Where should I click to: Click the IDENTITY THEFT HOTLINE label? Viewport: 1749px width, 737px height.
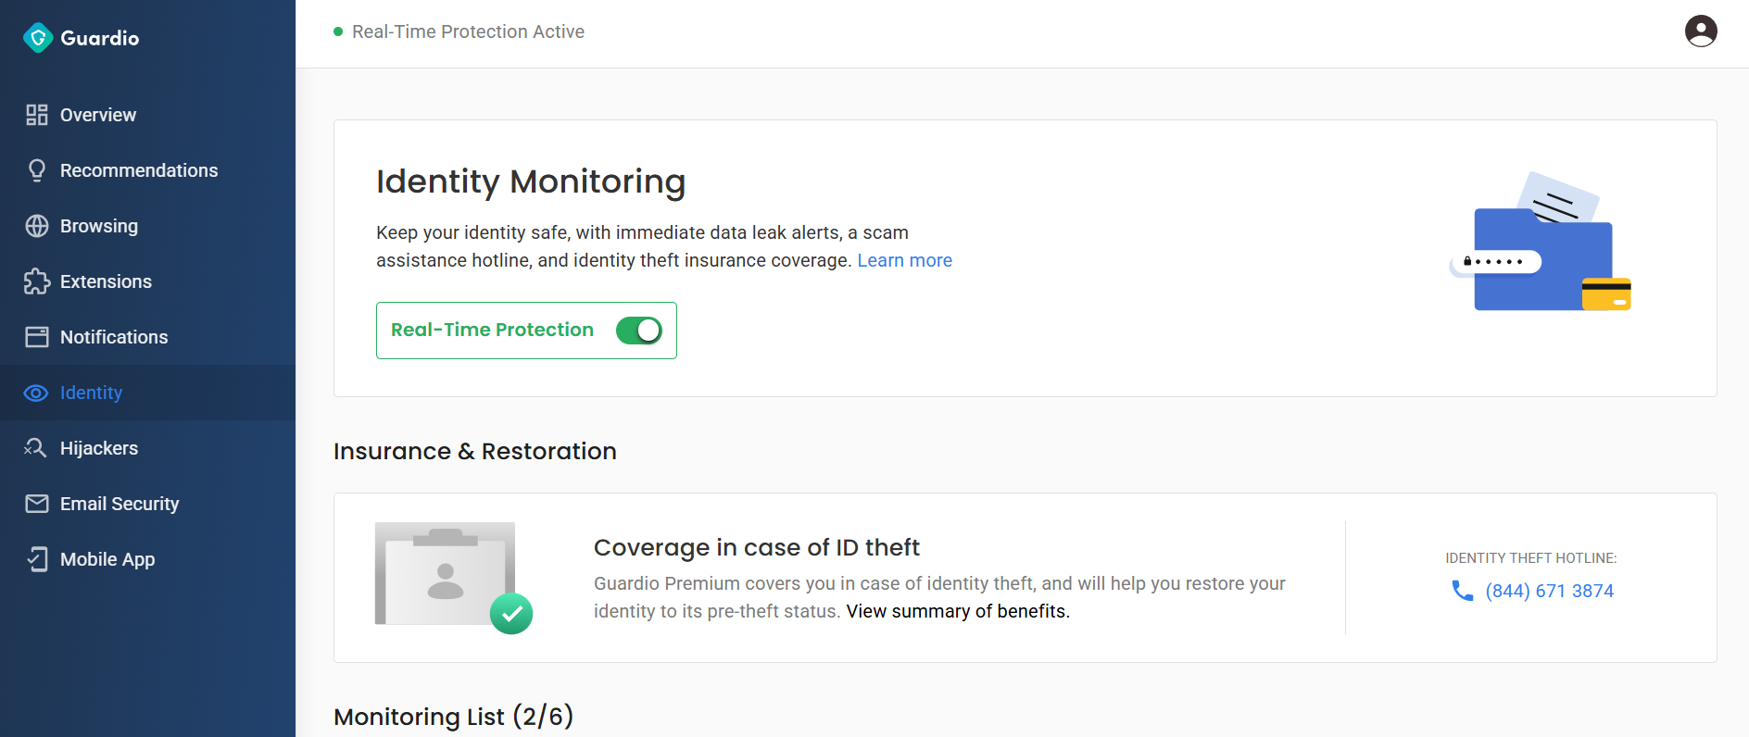(x=1530, y=558)
